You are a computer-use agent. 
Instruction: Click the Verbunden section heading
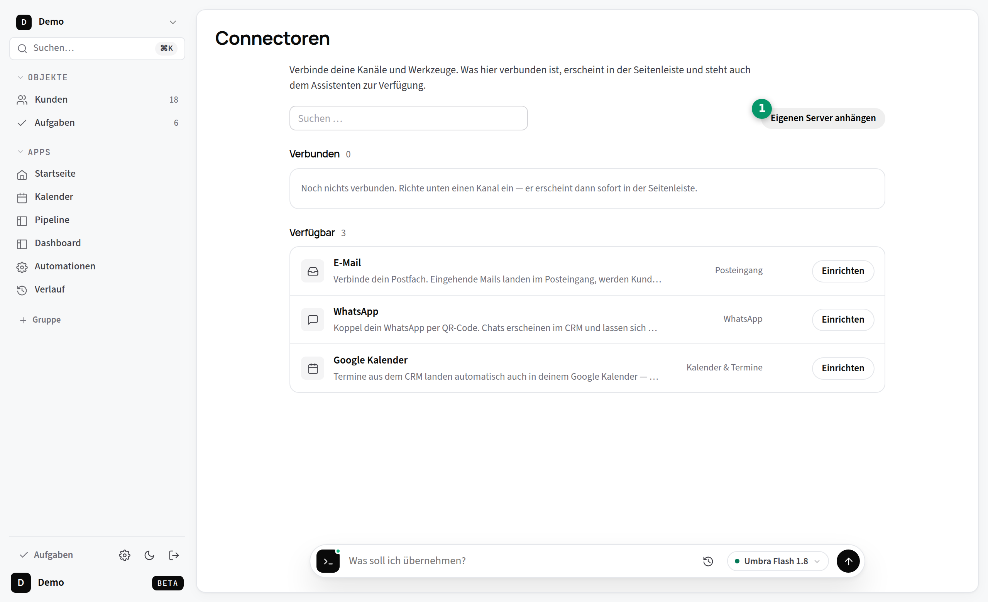click(x=315, y=154)
